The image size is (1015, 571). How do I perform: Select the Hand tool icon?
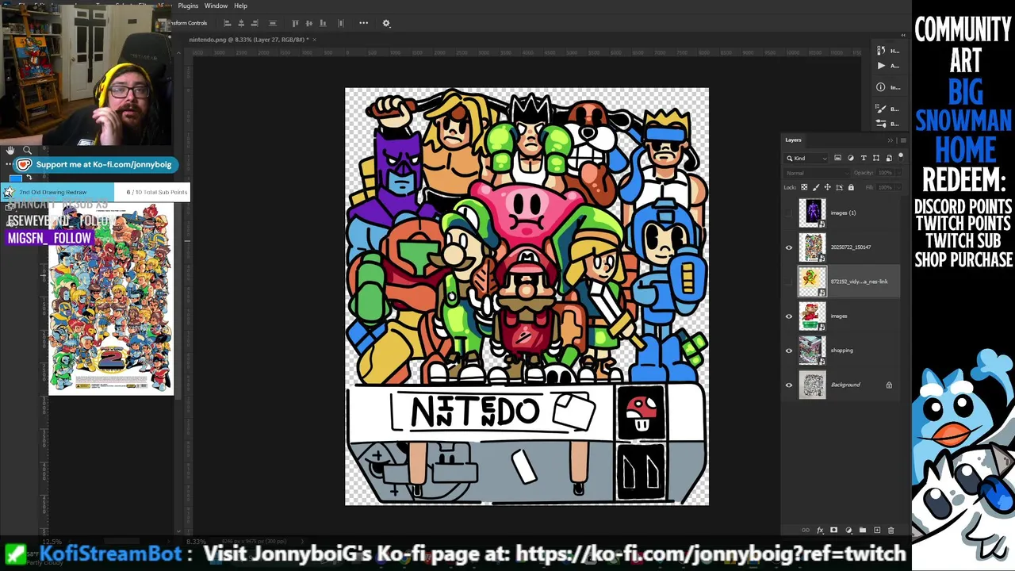pos(10,151)
